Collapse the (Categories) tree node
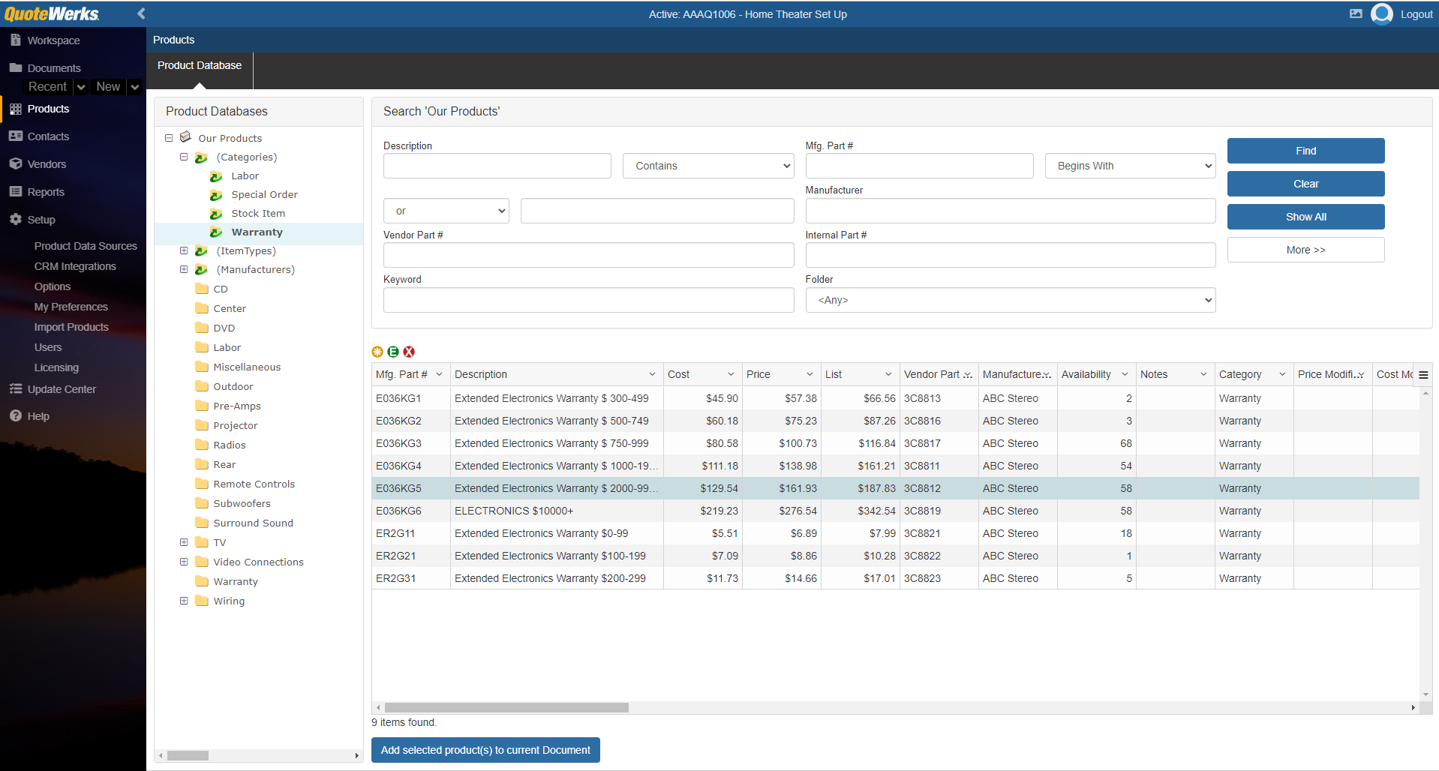The height and width of the screenshot is (771, 1439). tap(184, 157)
